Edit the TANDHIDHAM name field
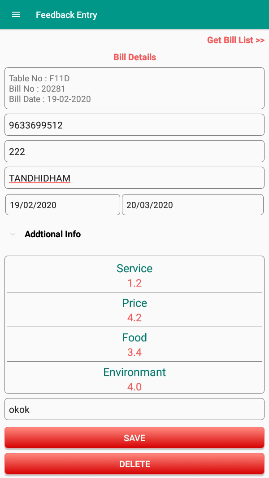 click(x=134, y=178)
